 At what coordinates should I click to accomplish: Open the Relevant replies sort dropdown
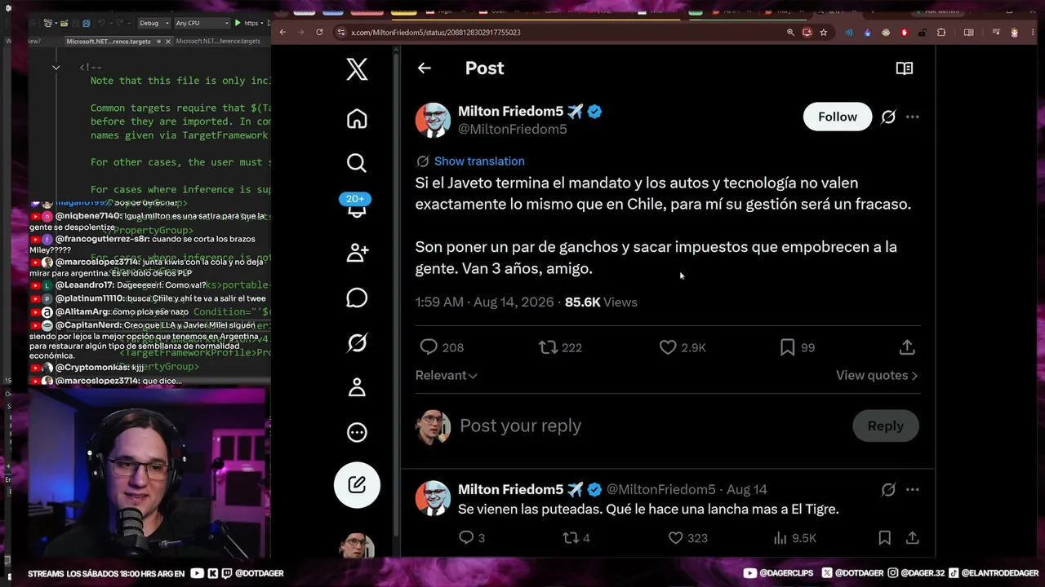pos(447,375)
